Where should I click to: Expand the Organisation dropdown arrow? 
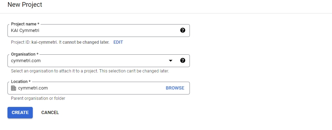(170, 61)
